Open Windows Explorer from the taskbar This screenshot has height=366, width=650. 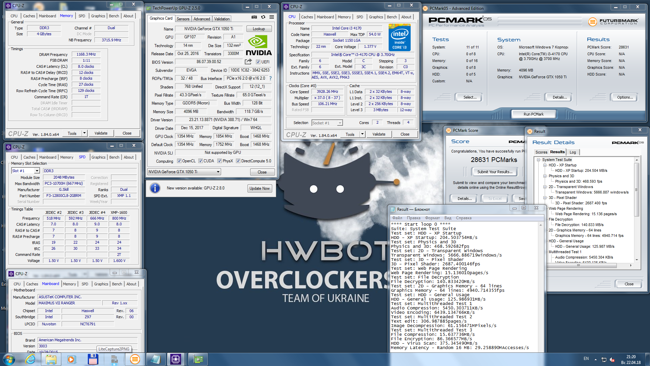tap(51, 359)
